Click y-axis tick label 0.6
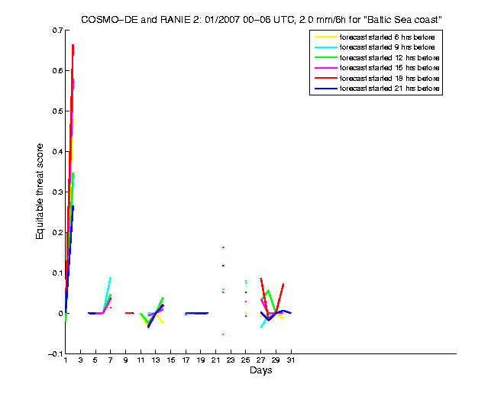This screenshot has height=397, width=504. 57,71
